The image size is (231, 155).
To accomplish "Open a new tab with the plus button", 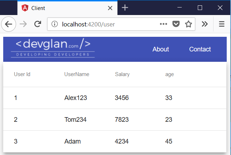I will tap(125, 7).
